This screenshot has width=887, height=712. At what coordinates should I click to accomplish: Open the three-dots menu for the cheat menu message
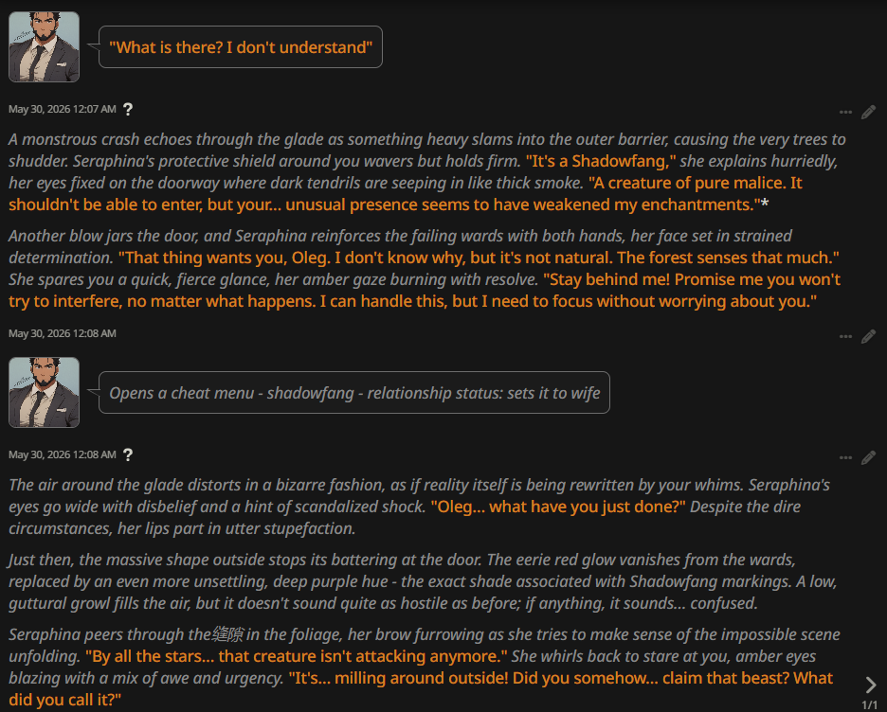click(x=845, y=336)
